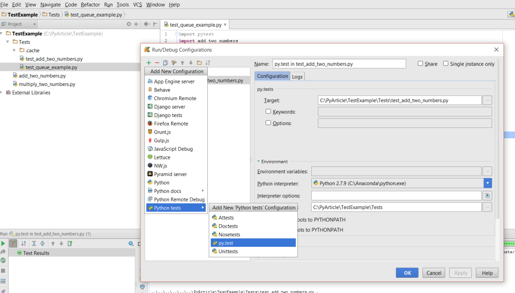Click the printer icon beside the console output
The width and height of the screenshot is (515, 293).
pos(142,287)
